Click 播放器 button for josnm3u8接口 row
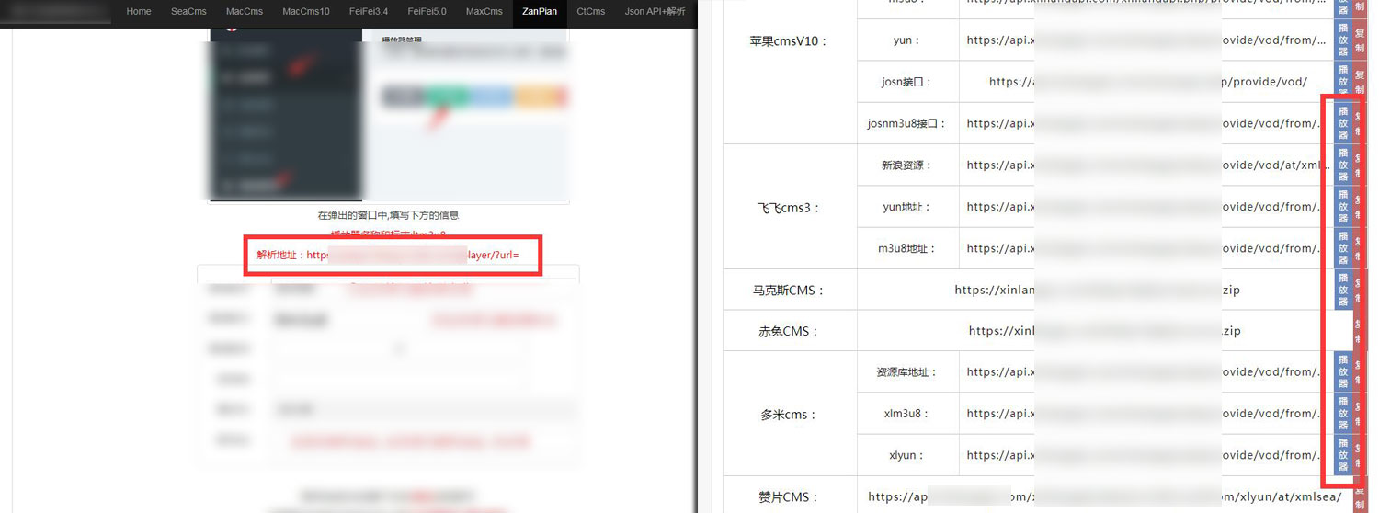Image resolution: width=1379 pixels, height=513 pixels. [x=1343, y=123]
